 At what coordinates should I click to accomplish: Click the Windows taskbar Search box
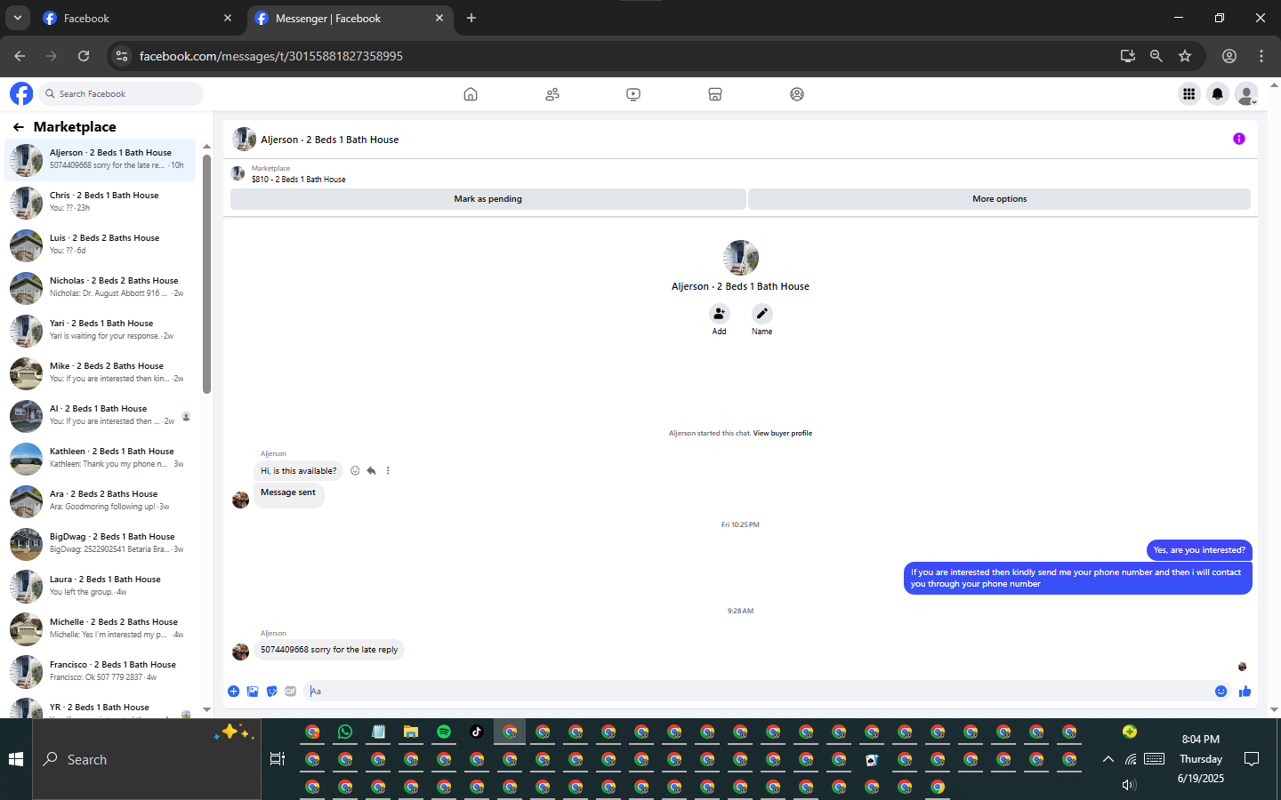coord(147,759)
